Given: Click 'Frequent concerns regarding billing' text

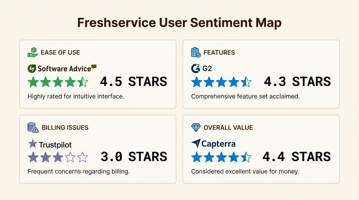Looking at the screenshot, I should 79,172.
